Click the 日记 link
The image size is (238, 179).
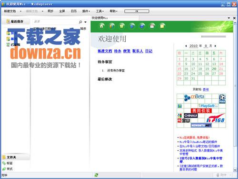pyautogui.click(x=149, y=51)
